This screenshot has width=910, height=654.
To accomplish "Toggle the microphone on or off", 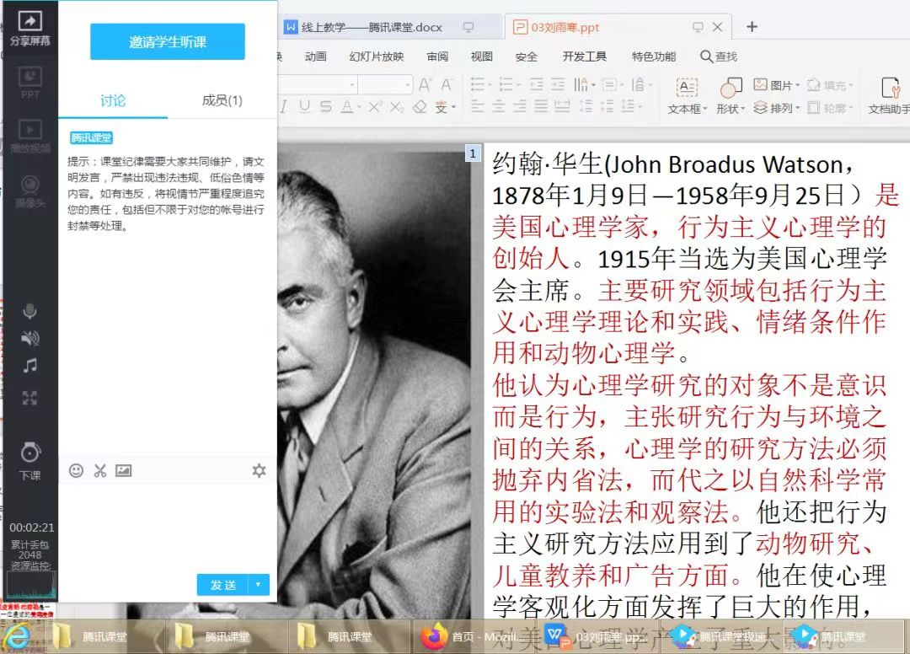I will pos(29,312).
